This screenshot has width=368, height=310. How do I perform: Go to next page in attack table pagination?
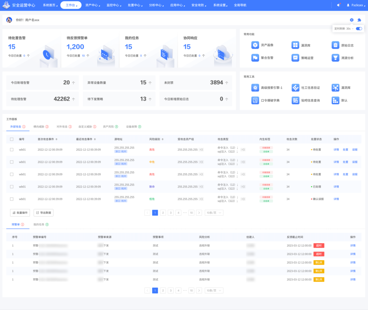(199, 213)
